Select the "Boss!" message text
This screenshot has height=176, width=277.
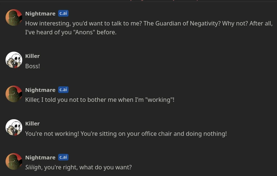[32, 66]
